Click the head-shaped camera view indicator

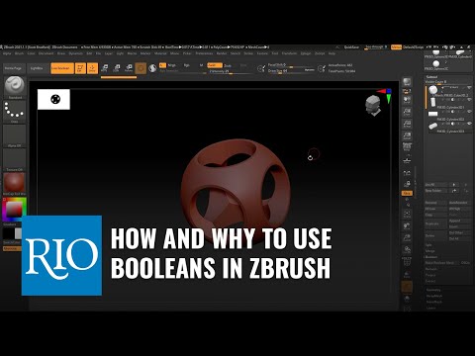point(373,105)
